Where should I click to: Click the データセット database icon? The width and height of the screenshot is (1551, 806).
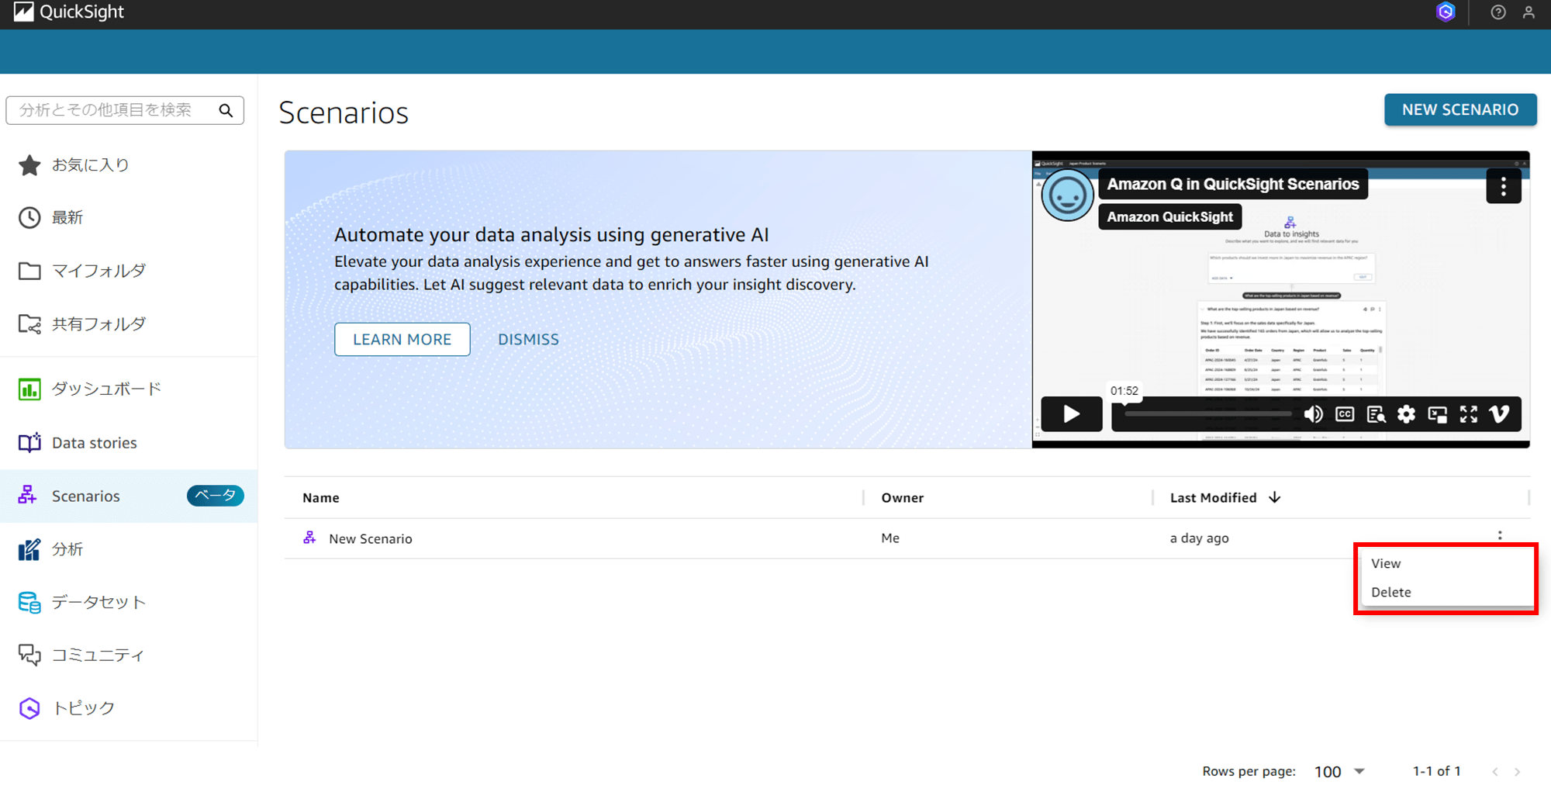coord(29,602)
